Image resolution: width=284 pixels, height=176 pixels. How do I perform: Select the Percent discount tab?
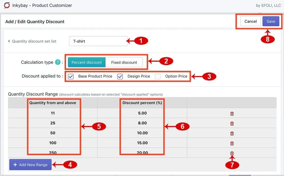(x=87, y=62)
